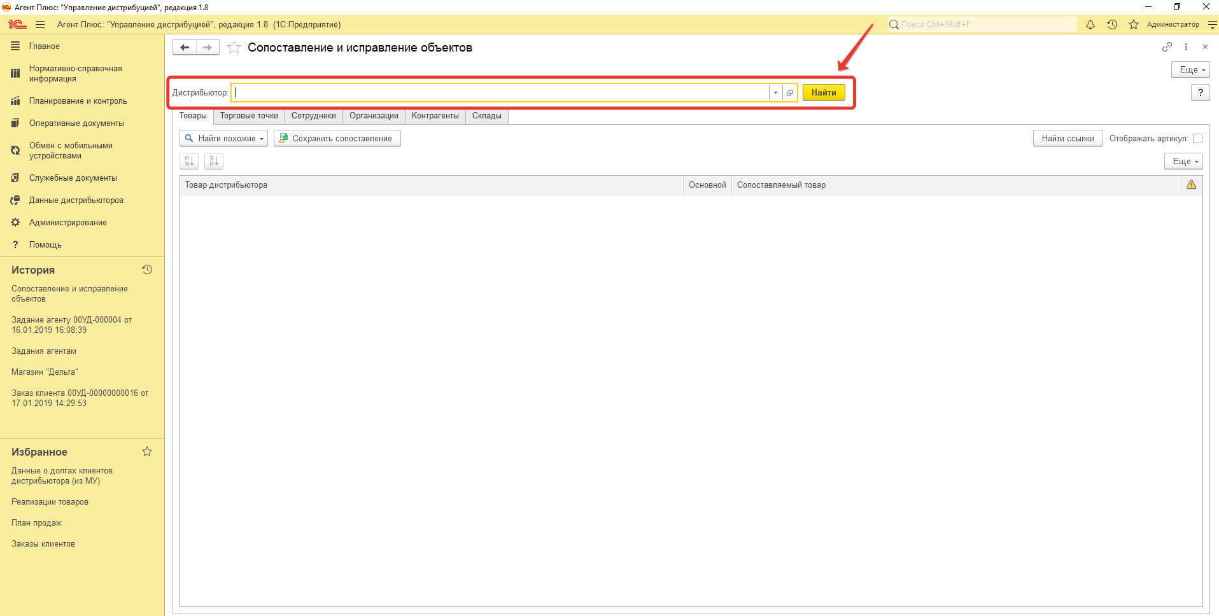This screenshot has width=1219, height=616.
Task: Open notifications bell icon
Action: coord(1090,24)
